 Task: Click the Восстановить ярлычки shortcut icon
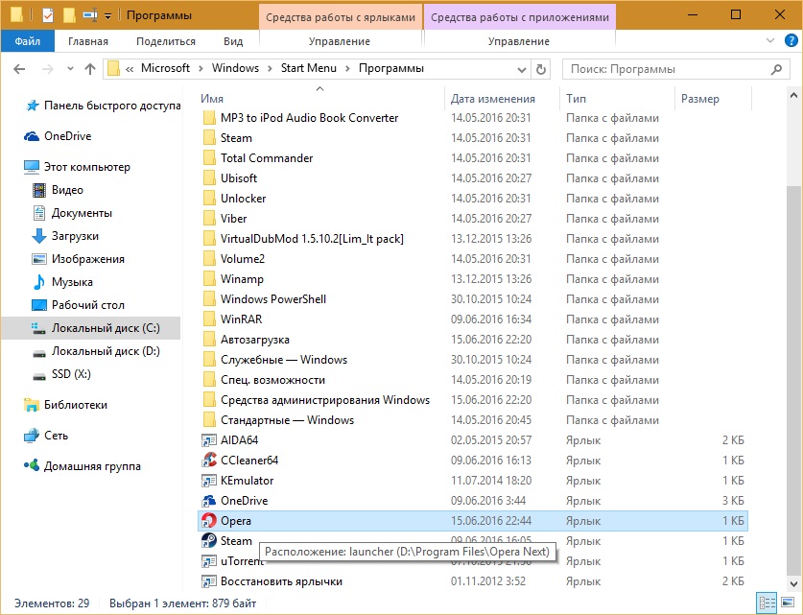coord(209,581)
